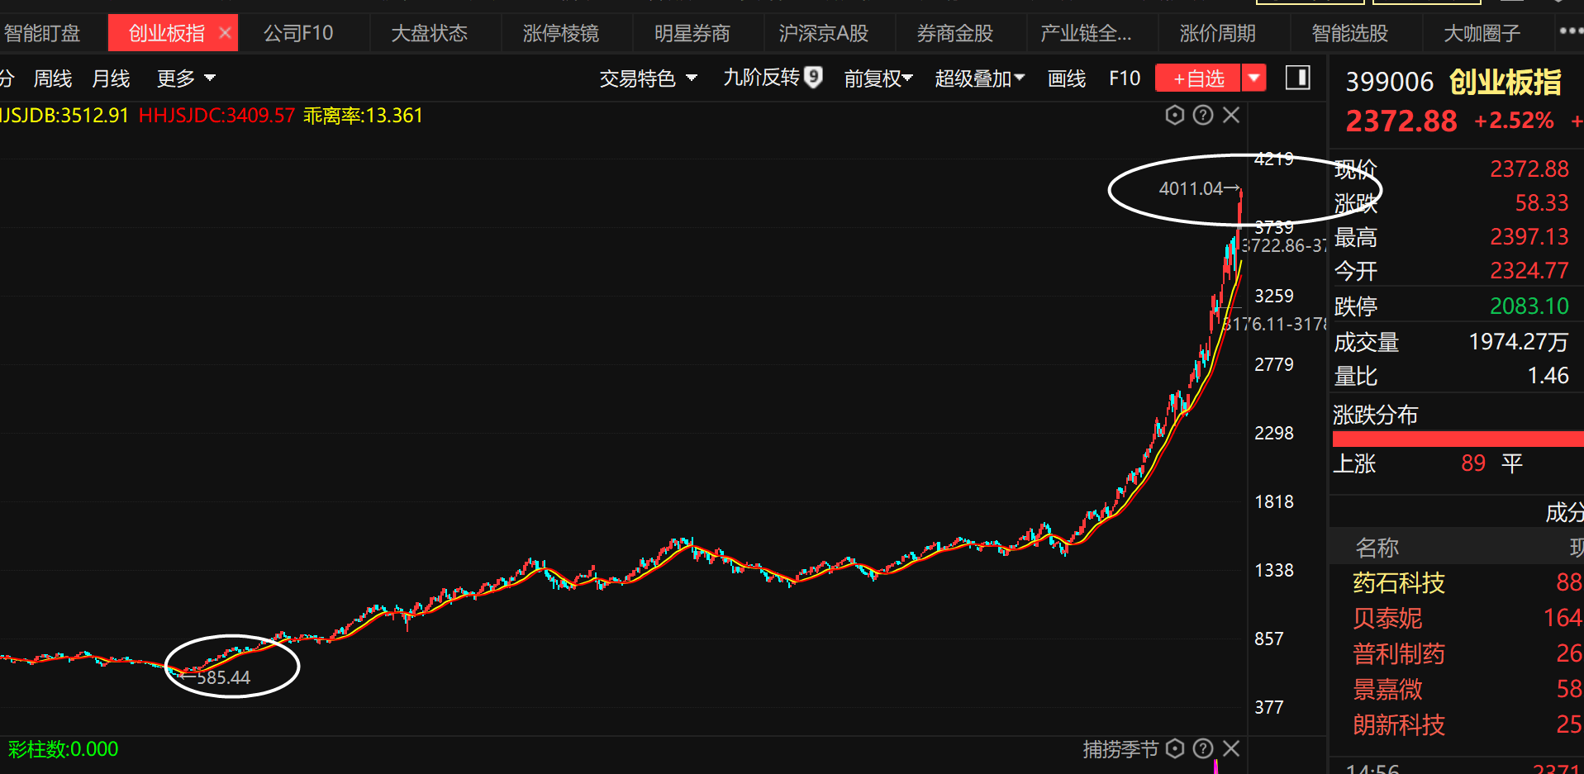Viewport: 1584px width, 774px height.
Task: Open 公司F10 tab
Action: click(298, 33)
